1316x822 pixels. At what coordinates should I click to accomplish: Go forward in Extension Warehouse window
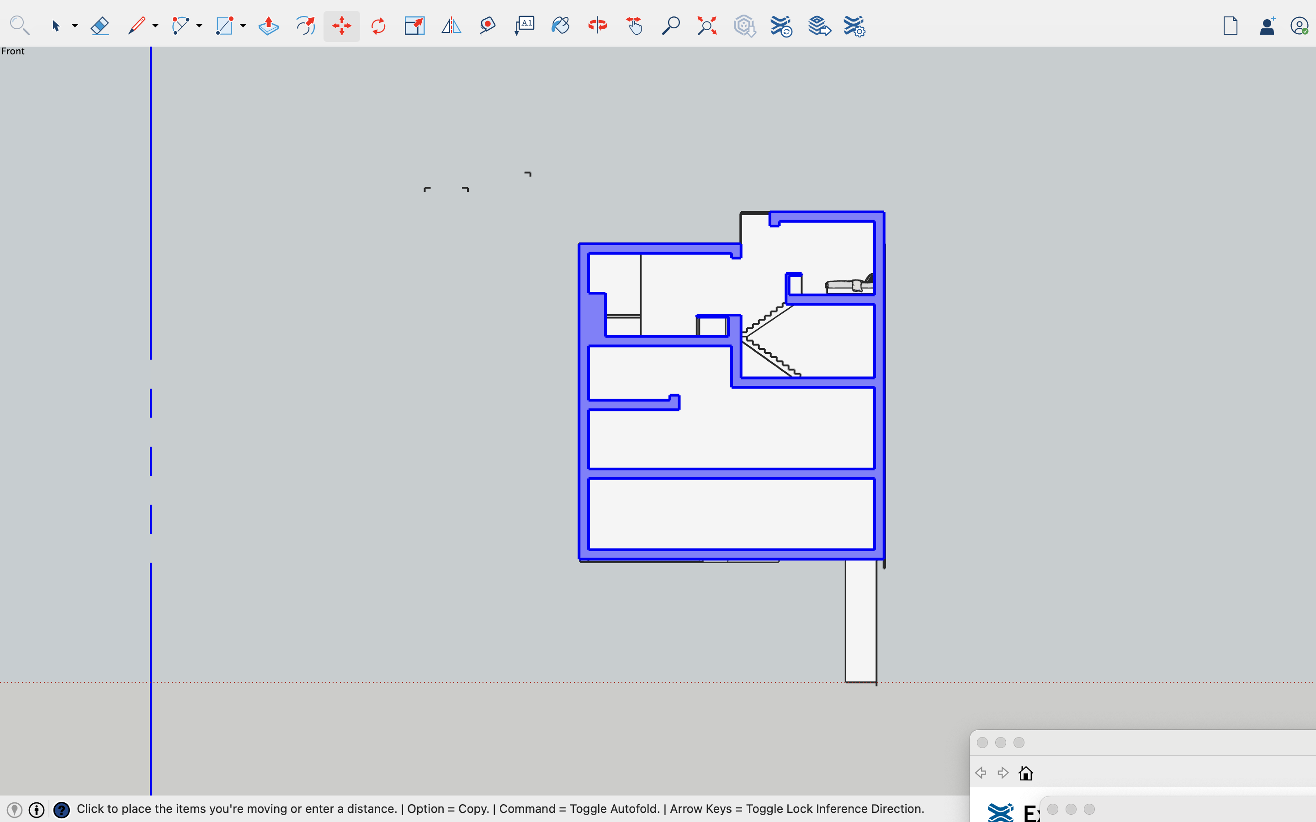click(1003, 773)
